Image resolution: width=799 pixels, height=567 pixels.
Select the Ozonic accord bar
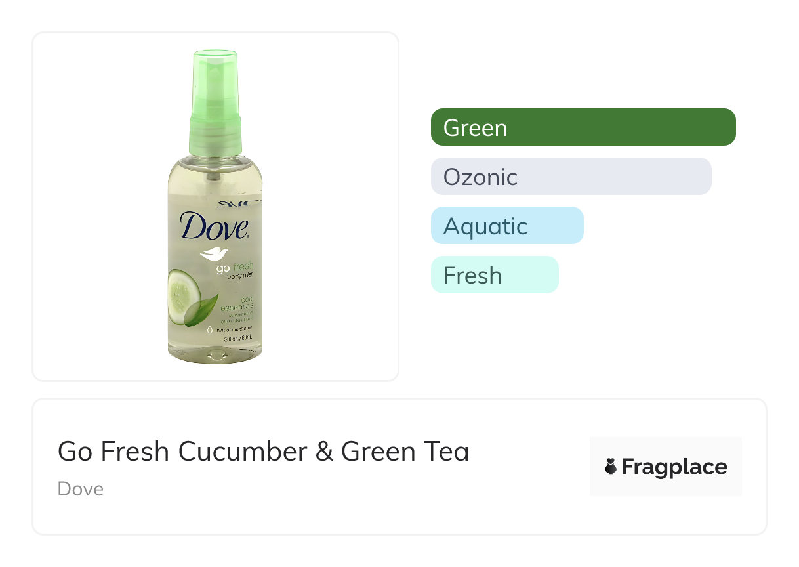(x=571, y=177)
